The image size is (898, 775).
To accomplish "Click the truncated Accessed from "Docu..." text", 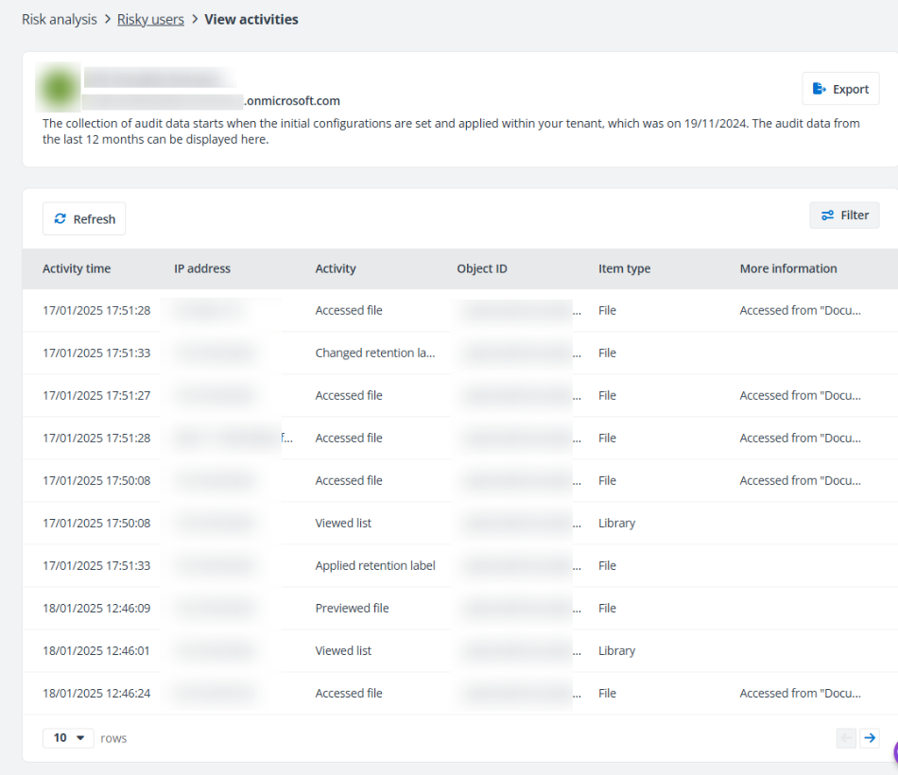I will pos(801,310).
